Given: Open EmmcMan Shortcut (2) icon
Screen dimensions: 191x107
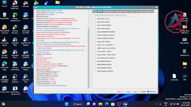Looking at the screenshot, I should tap(15, 91).
